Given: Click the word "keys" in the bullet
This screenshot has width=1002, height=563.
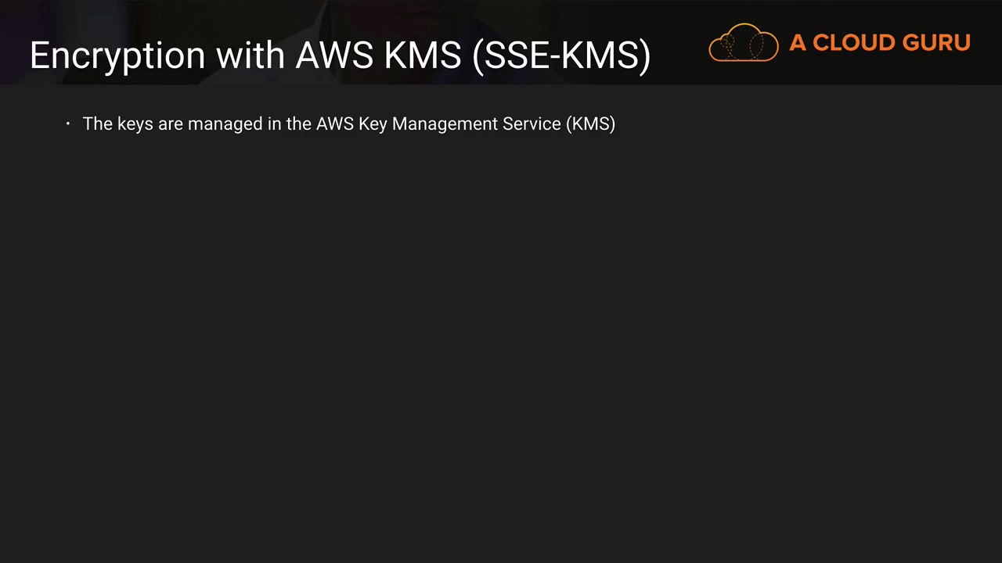Looking at the screenshot, I should click(x=135, y=124).
